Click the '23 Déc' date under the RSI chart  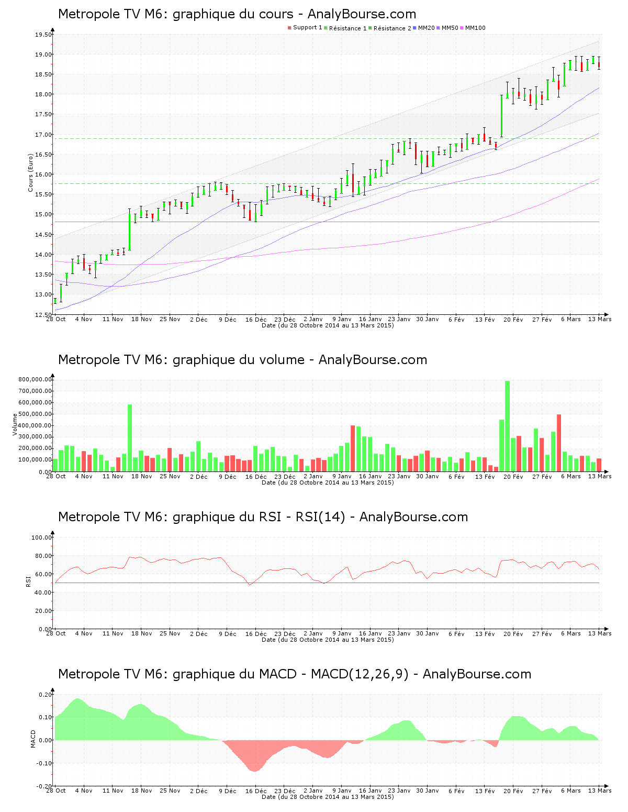[285, 633]
